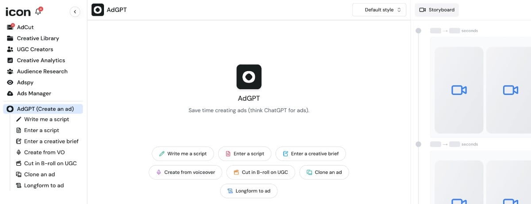
Task: Collapse the sidebar with the chevron button
Action: tap(75, 12)
